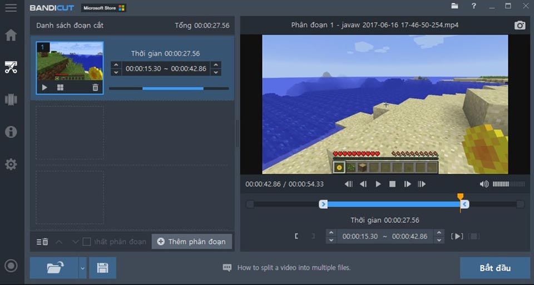534x285 pixels.
Task: Play segment 1 from its thumbnail
Action: point(44,87)
